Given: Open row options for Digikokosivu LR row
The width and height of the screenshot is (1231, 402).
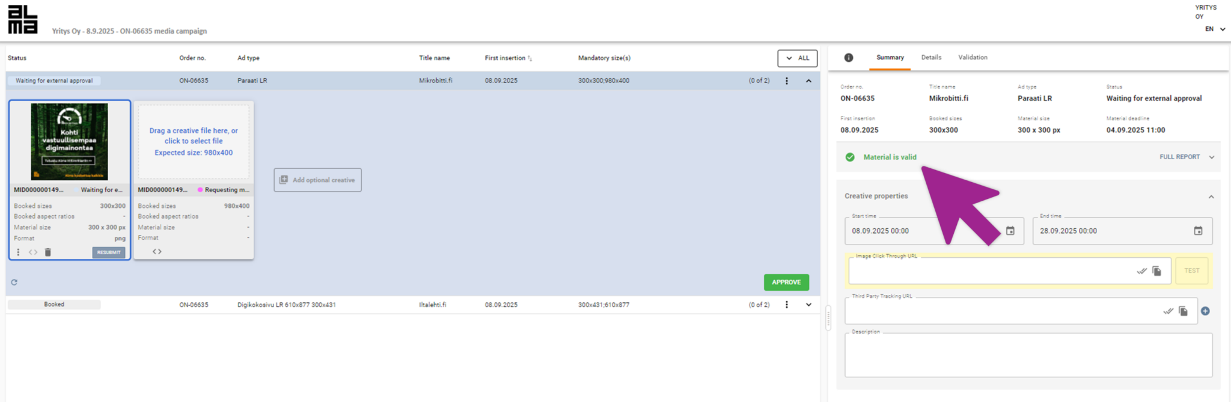Looking at the screenshot, I should coord(786,305).
